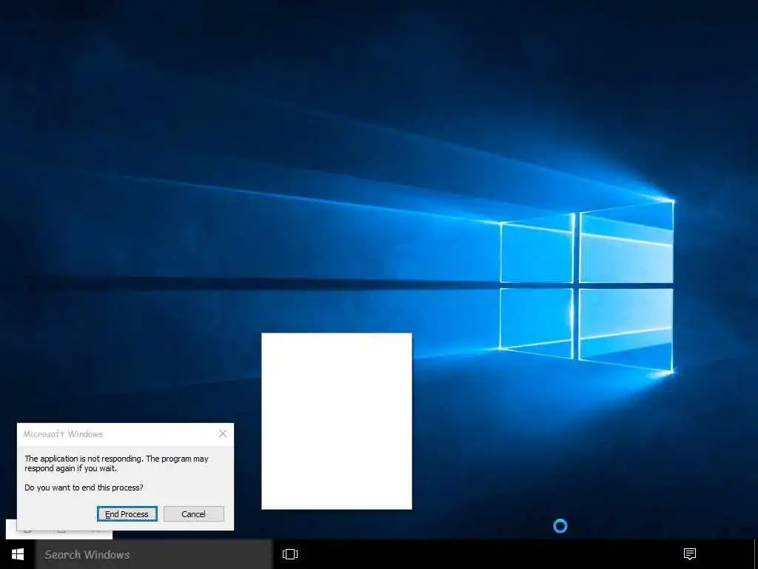Viewport: 758px width, 569px height.
Task: Close the Microsoft Windows dialog
Action: pyautogui.click(x=223, y=433)
